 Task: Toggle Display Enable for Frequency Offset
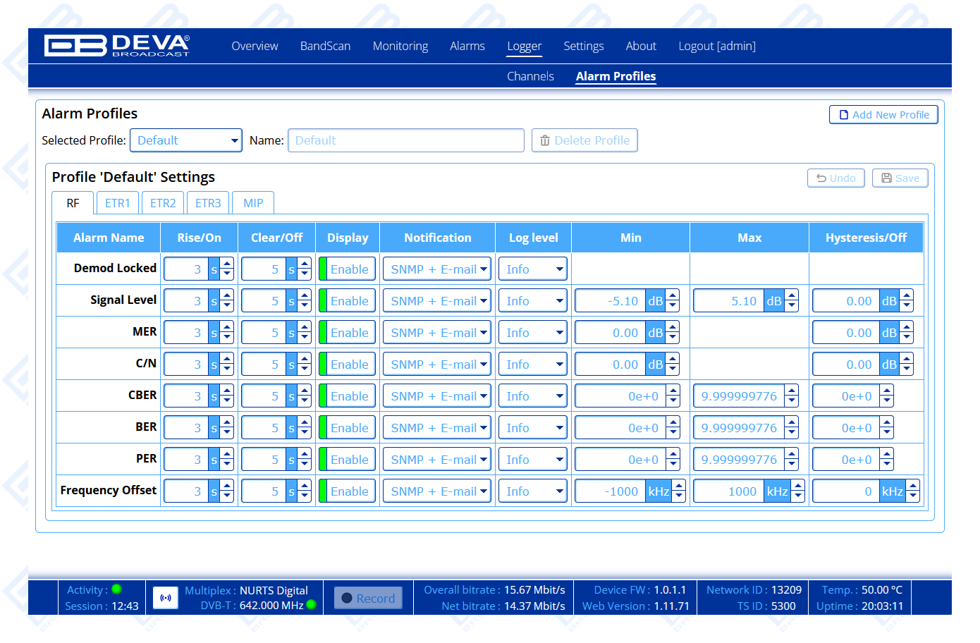click(x=348, y=491)
